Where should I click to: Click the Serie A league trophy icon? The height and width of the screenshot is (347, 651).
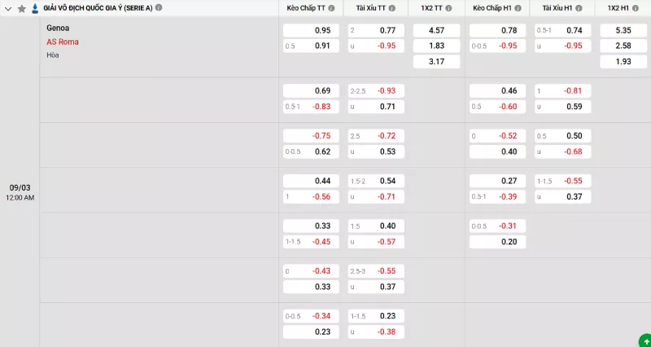(x=34, y=8)
